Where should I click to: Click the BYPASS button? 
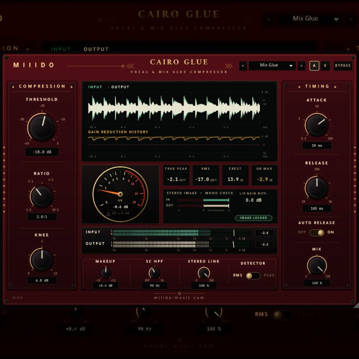tap(343, 66)
